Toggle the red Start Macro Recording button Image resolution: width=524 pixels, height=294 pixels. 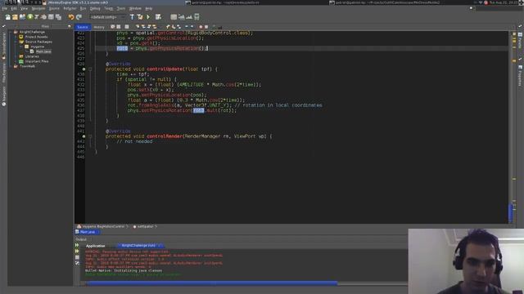point(201,27)
